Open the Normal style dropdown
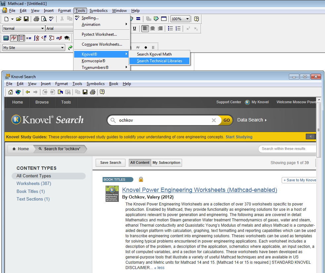325x273 pixels. tap(42, 28)
